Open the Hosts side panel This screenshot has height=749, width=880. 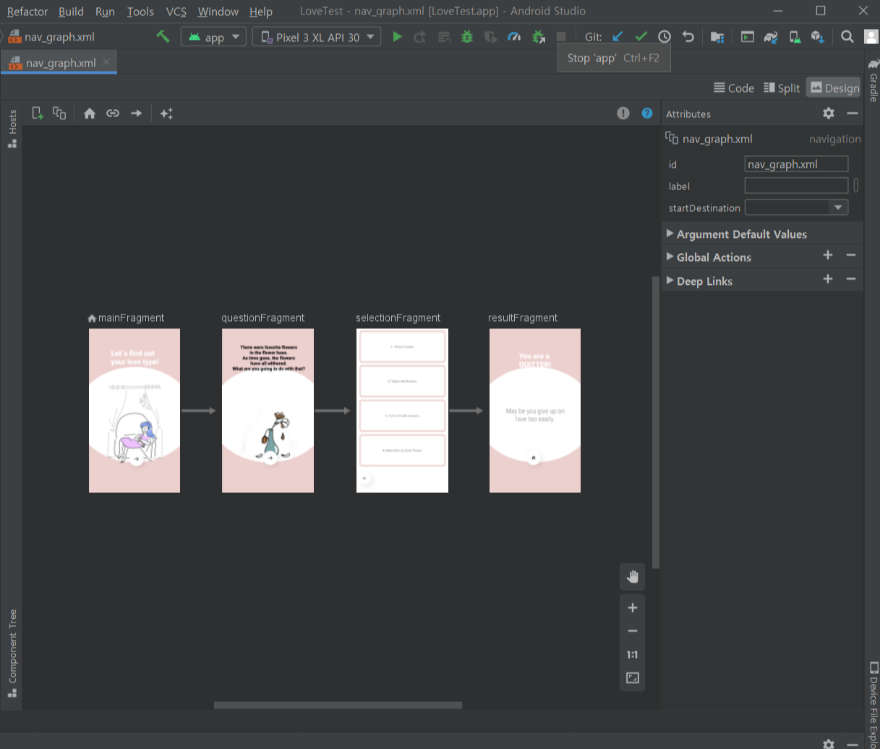[x=12, y=129]
